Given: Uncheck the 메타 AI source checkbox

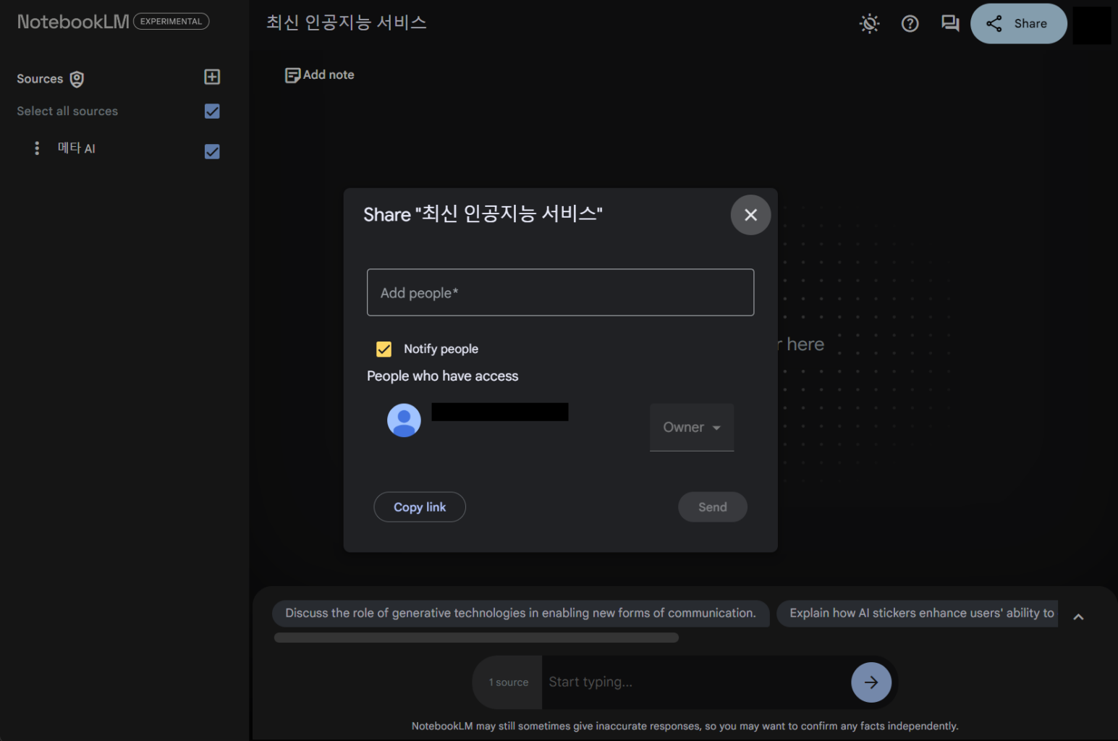Looking at the screenshot, I should click(212, 151).
